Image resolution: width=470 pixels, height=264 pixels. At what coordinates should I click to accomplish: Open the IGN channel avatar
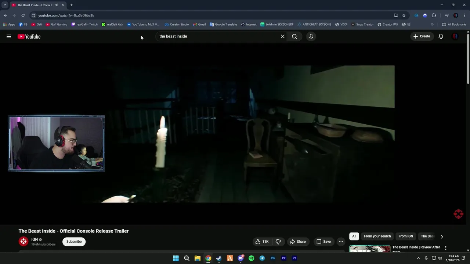pyautogui.click(x=23, y=241)
